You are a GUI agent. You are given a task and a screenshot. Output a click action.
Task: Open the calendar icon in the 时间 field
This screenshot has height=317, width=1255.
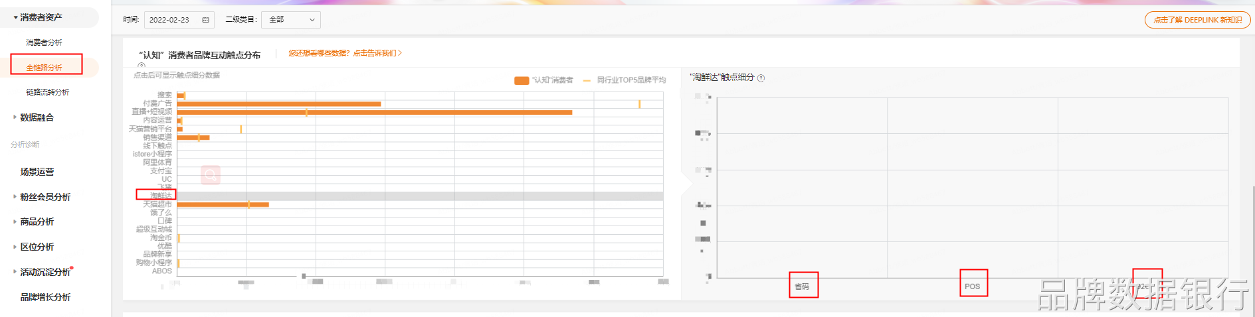[205, 20]
